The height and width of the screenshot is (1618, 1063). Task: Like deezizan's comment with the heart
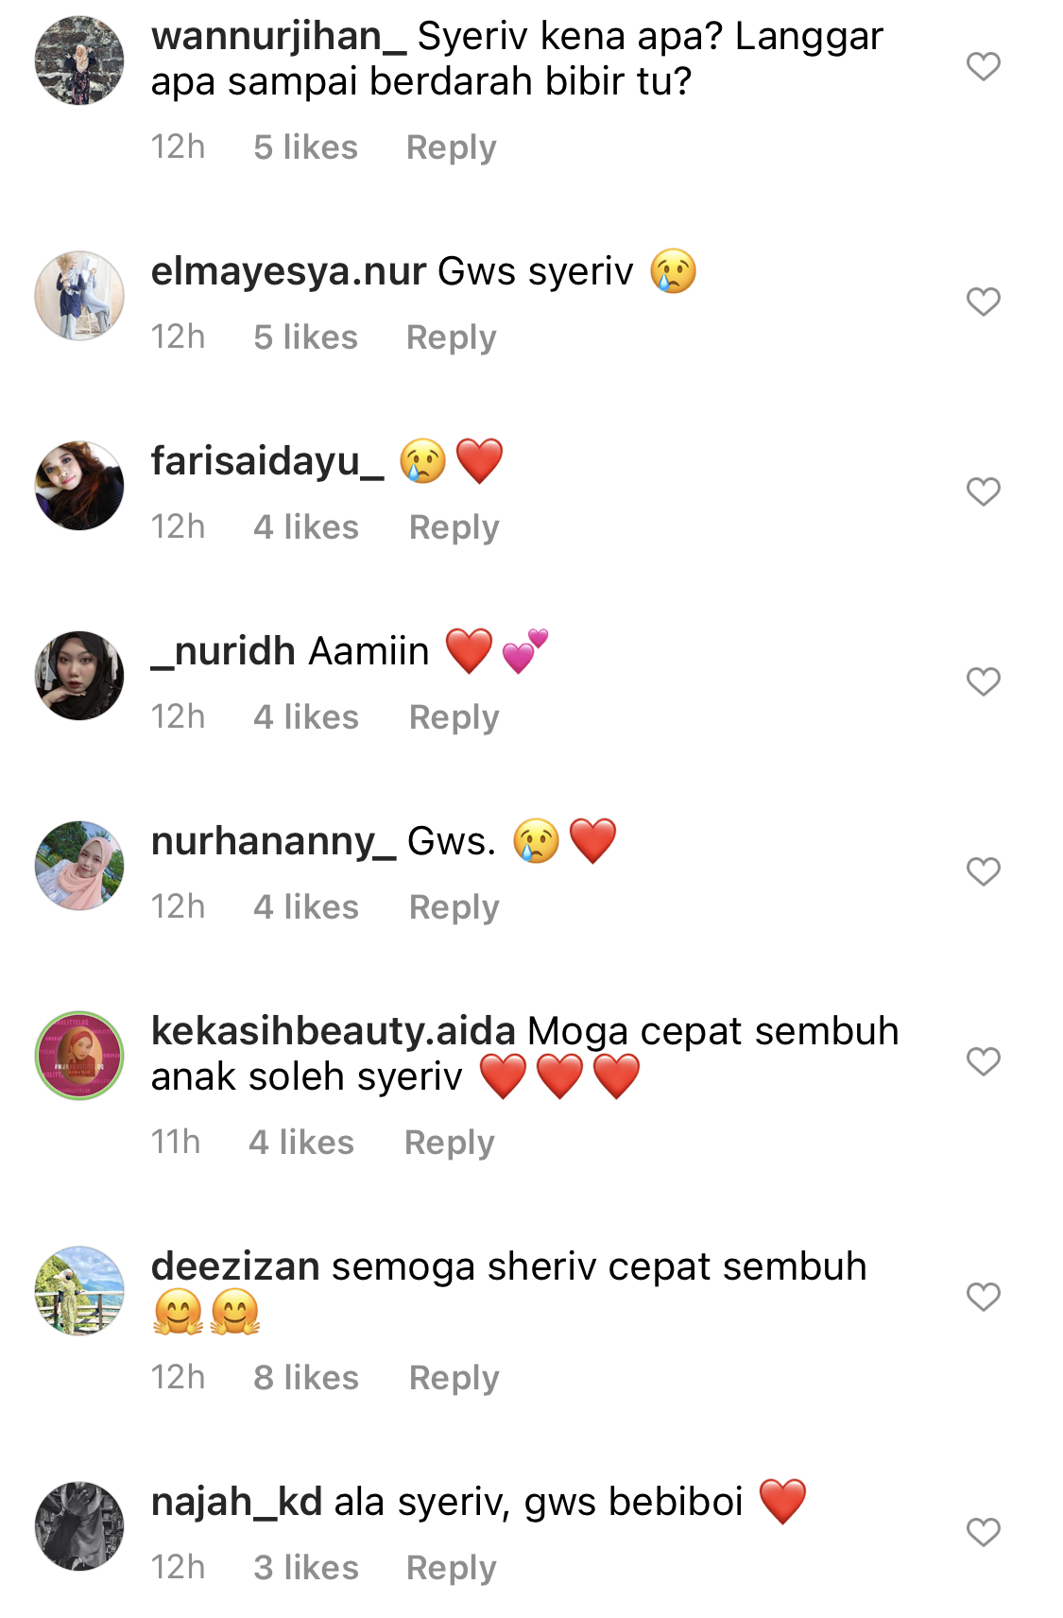pyautogui.click(x=983, y=1297)
